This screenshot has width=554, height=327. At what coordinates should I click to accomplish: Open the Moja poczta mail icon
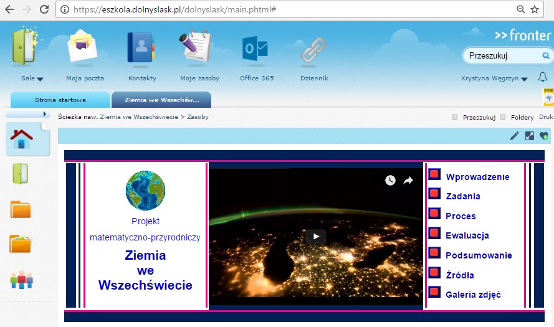85,49
